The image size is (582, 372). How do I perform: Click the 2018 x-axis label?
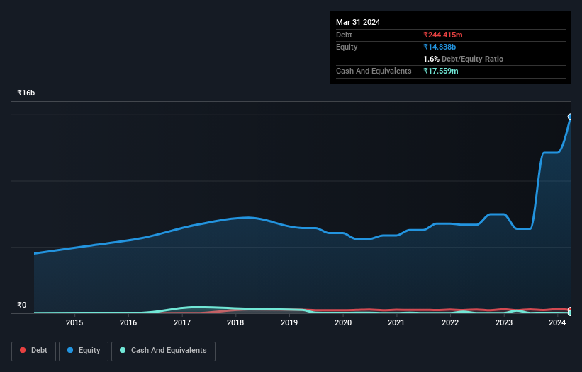point(235,322)
